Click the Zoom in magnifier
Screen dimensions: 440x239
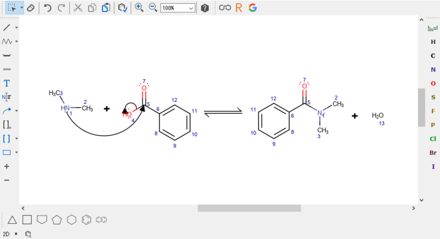(139, 8)
